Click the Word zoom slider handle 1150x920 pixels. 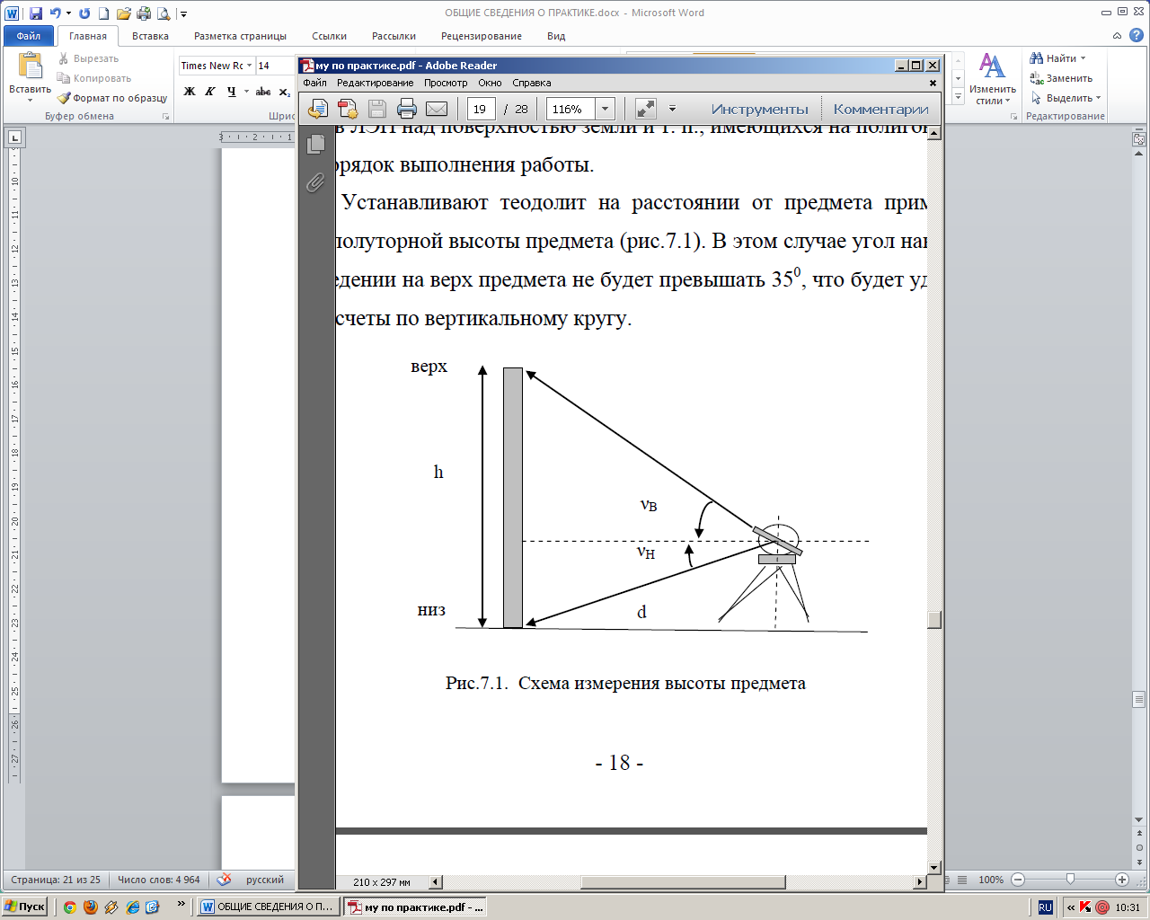pos(1069,880)
